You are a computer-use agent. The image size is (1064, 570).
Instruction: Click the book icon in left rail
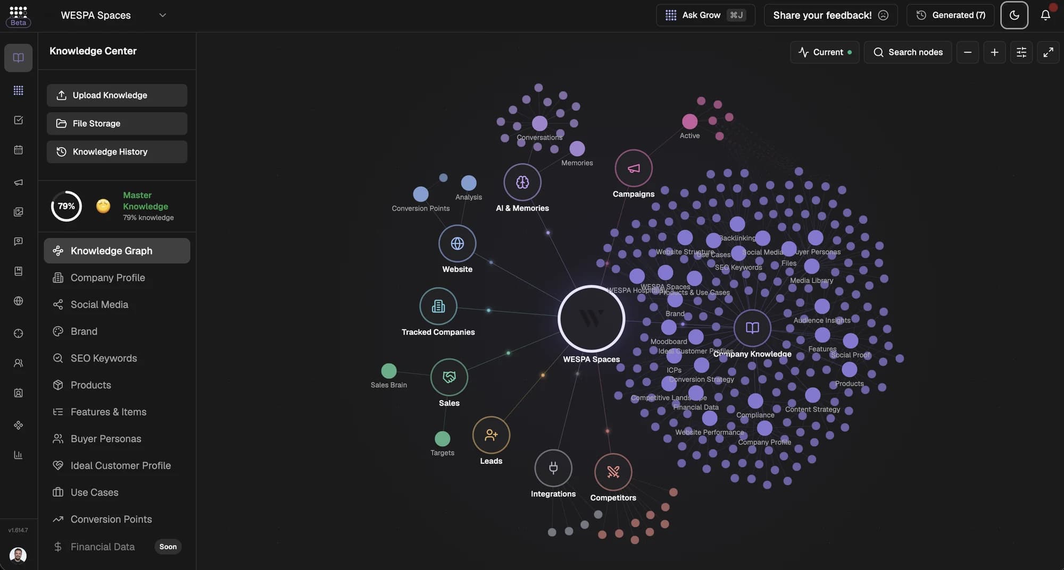tap(19, 57)
